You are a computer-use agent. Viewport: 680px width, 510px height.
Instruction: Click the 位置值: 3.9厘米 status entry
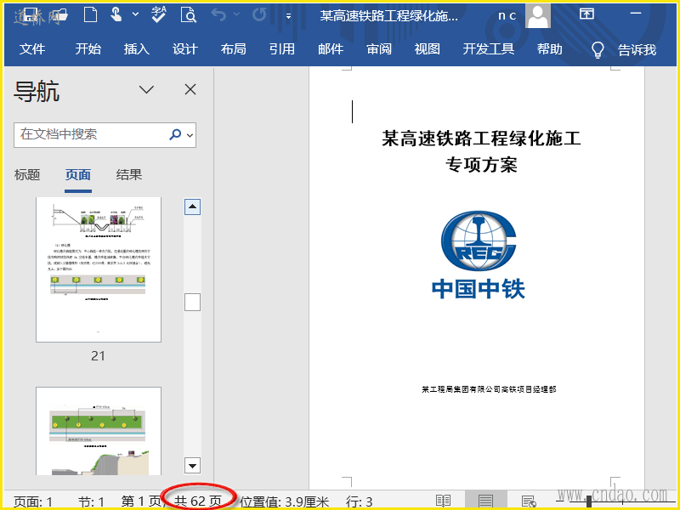(285, 501)
